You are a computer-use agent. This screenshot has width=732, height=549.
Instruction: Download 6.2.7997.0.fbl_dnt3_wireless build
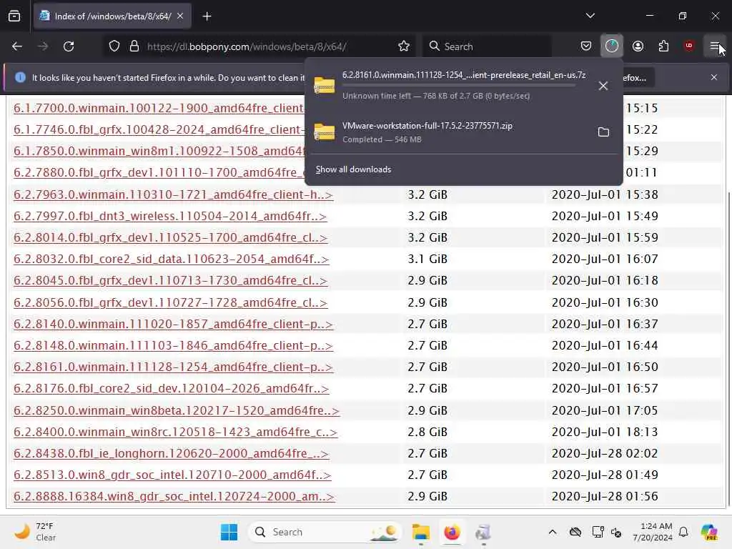pos(170,216)
